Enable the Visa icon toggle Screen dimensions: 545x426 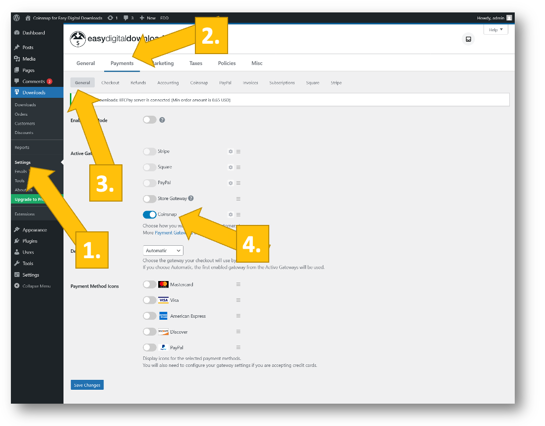click(x=149, y=300)
